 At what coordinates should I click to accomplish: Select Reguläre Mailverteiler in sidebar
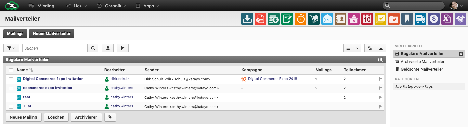429,54
